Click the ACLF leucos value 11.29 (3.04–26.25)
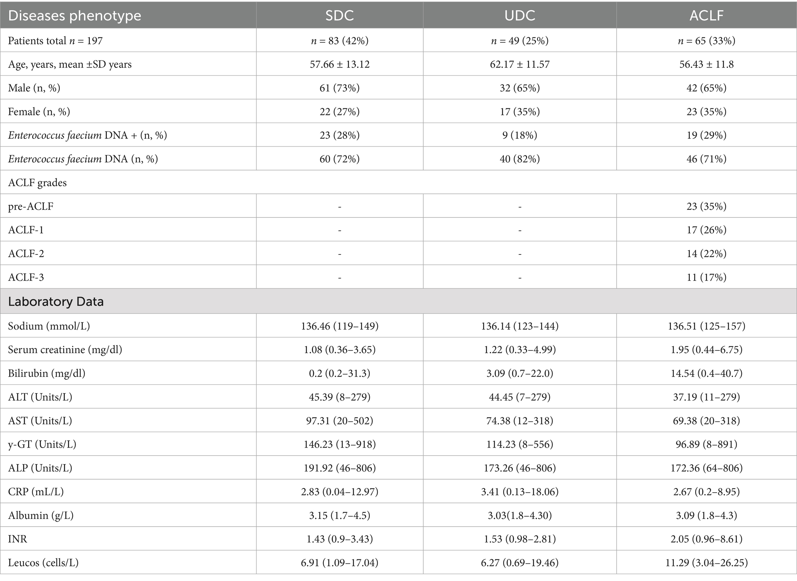The width and height of the screenshot is (797, 581). (x=706, y=562)
